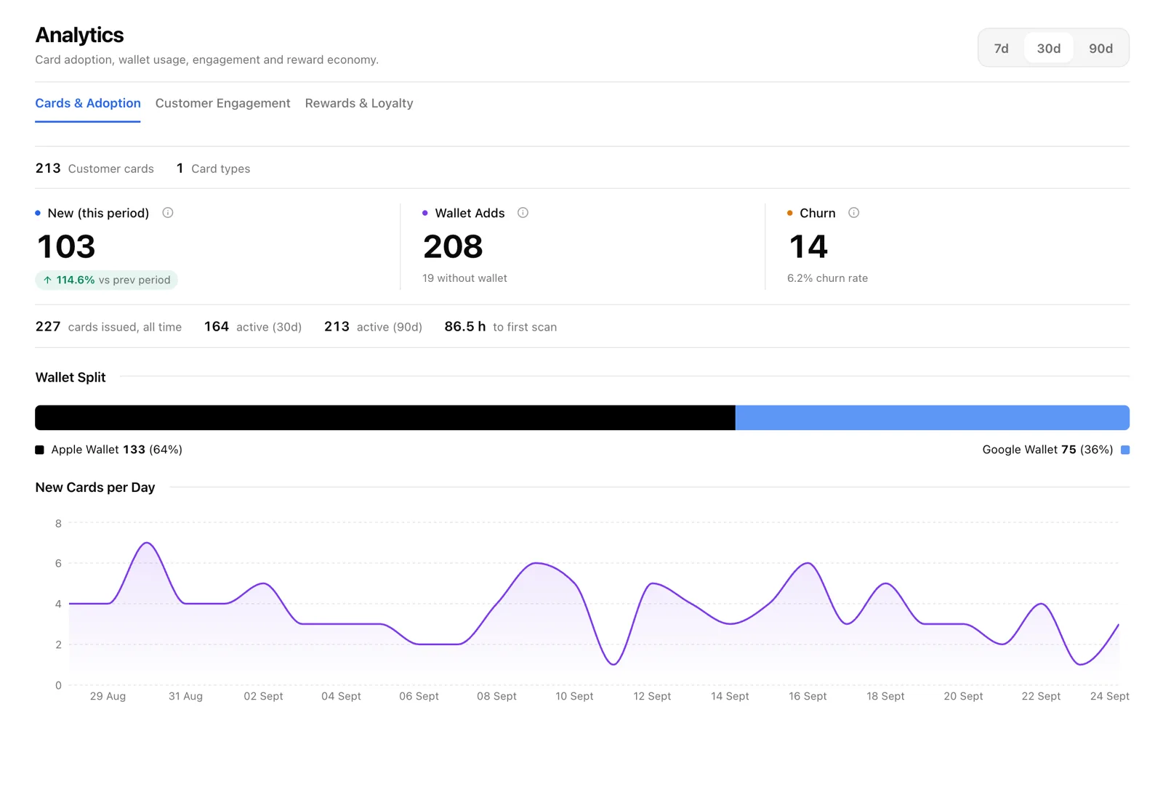Screen dimensions: 1163x805
Task: Open the Customer Engagement tab
Action: pyautogui.click(x=222, y=103)
